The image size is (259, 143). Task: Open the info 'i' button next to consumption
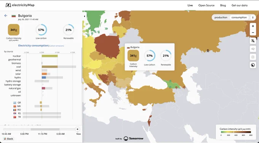point(253,17)
